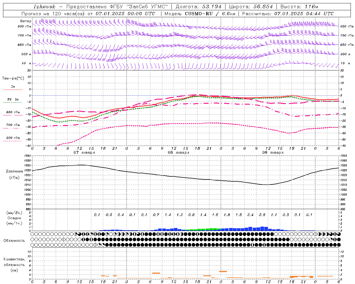
Task: Click the computed time 07.01.2025 04:44 UTC
Action: 304,14
